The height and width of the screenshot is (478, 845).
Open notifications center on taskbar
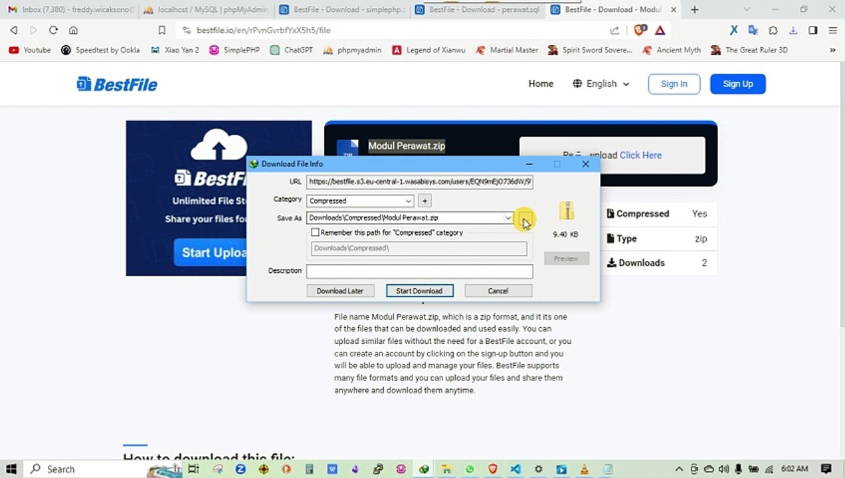pos(826,469)
